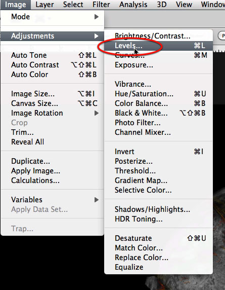Select Photo Filter adjustment

click(x=159, y=123)
